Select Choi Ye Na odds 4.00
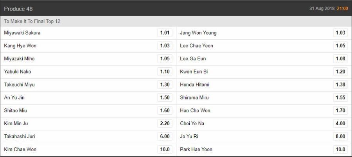The height and width of the screenshot is (157, 352). pyautogui.click(x=341, y=123)
